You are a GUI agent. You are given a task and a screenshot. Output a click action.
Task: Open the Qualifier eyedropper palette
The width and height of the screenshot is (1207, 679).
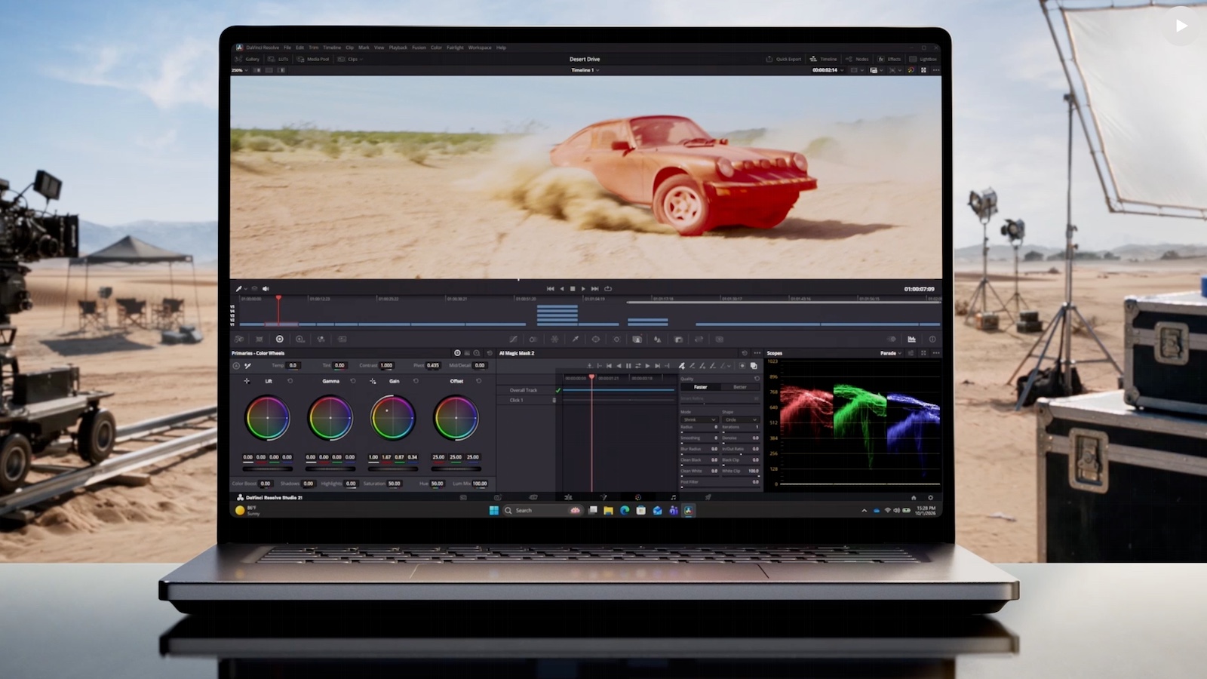[x=575, y=339]
